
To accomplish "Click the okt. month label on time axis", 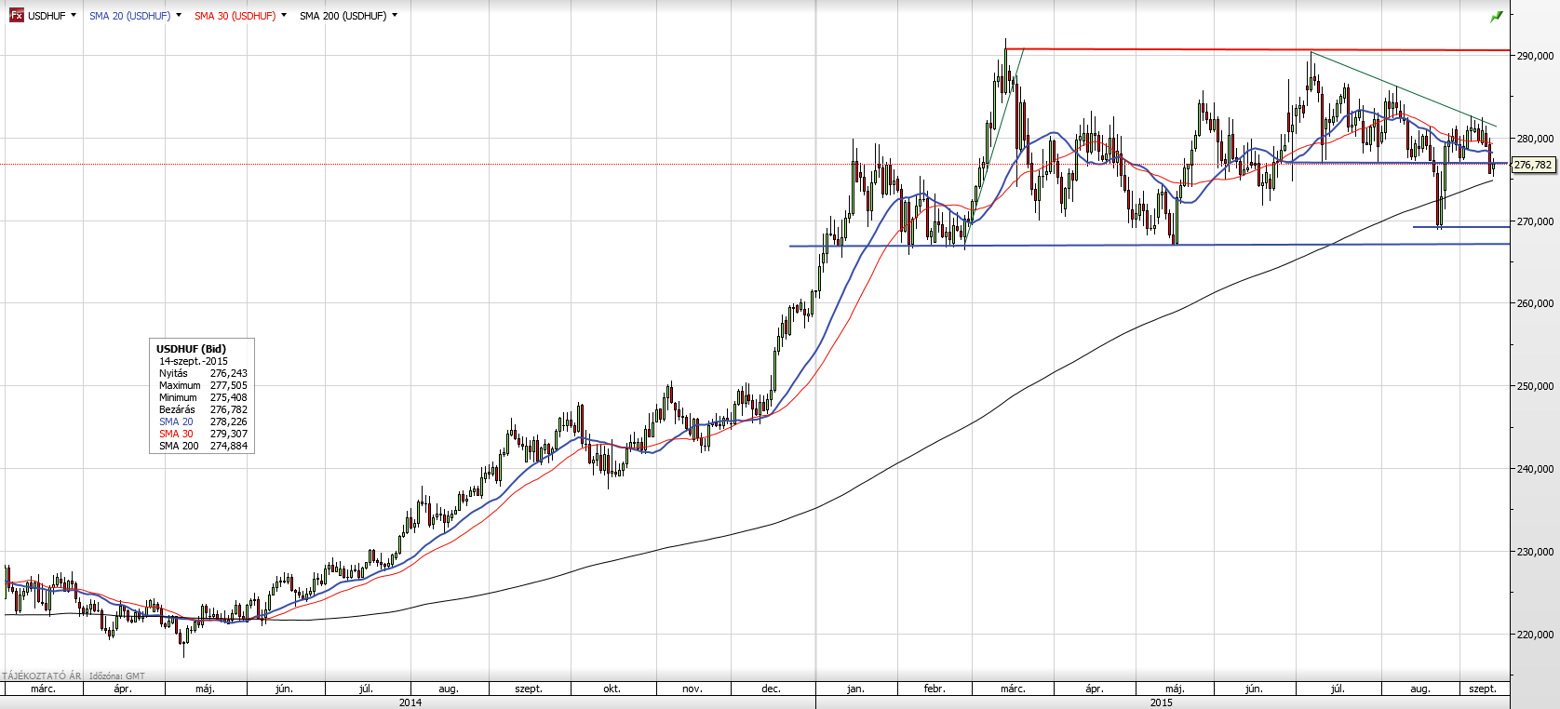I will point(612,689).
